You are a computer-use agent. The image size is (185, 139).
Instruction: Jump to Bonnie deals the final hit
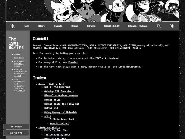[x=62, y=104]
